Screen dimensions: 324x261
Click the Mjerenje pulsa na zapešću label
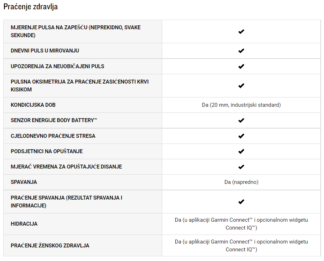pyautogui.click(x=76, y=31)
